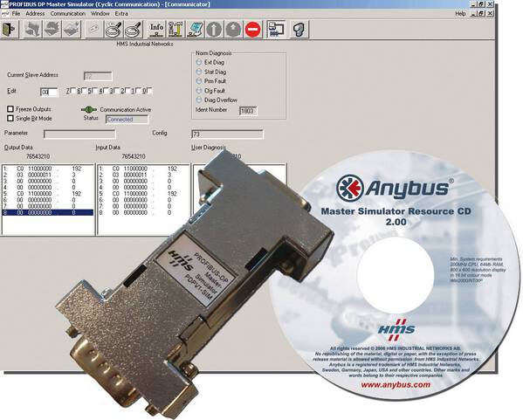Enable the Freeze Outputs checkbox
523x420 pixels.
pyautogui.click(x=10, y=109)
